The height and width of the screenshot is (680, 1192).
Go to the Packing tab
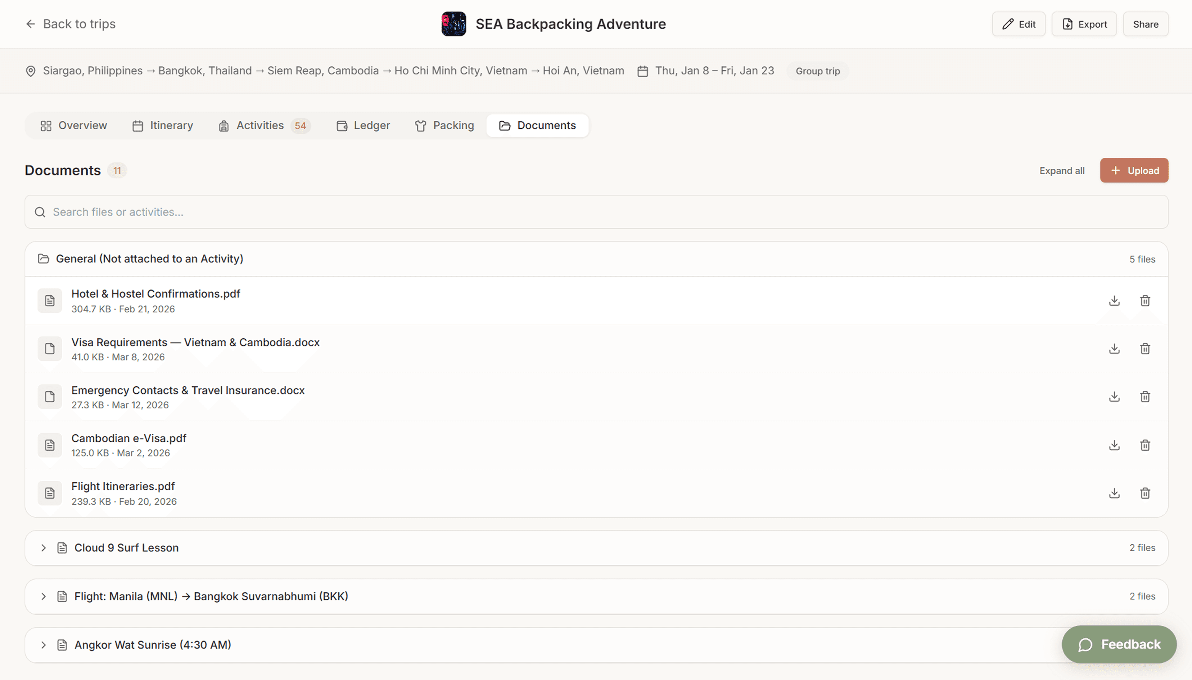[444, 126]
